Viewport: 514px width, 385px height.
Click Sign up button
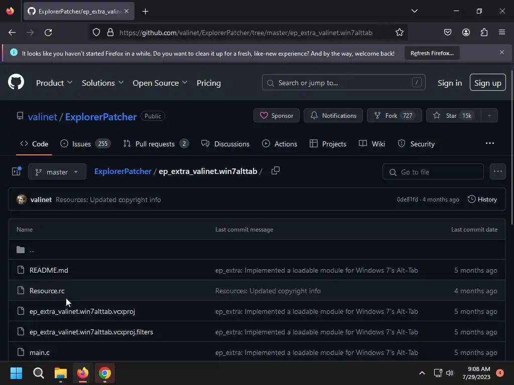coord(487,83)
